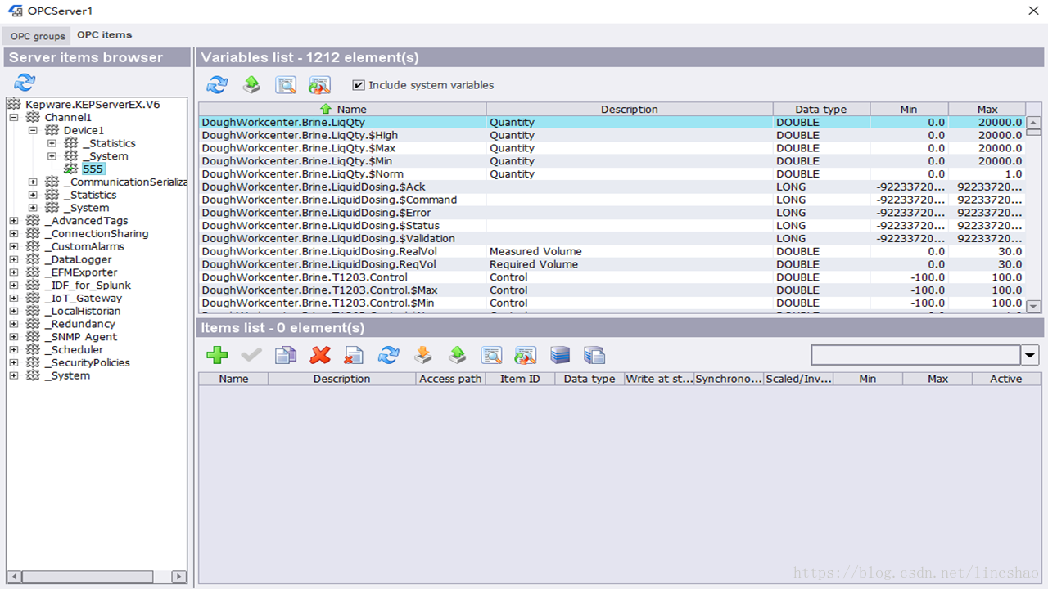Collapse the Channel1 tree node

point(14,118)
